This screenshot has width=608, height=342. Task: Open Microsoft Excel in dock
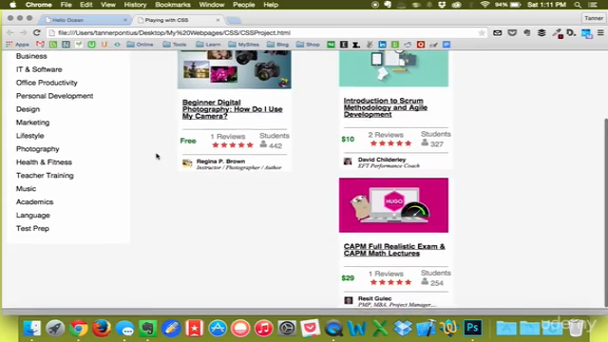click(x=380, y=329)
